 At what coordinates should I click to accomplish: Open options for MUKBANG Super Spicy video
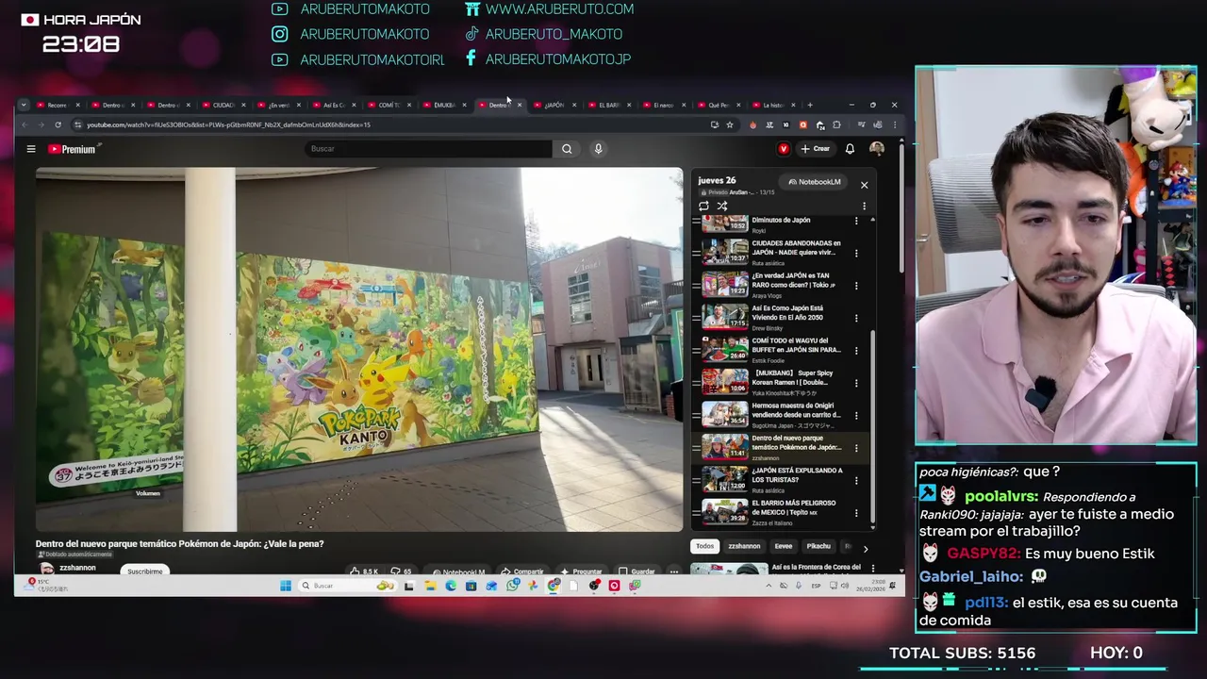tap(856, 383)
